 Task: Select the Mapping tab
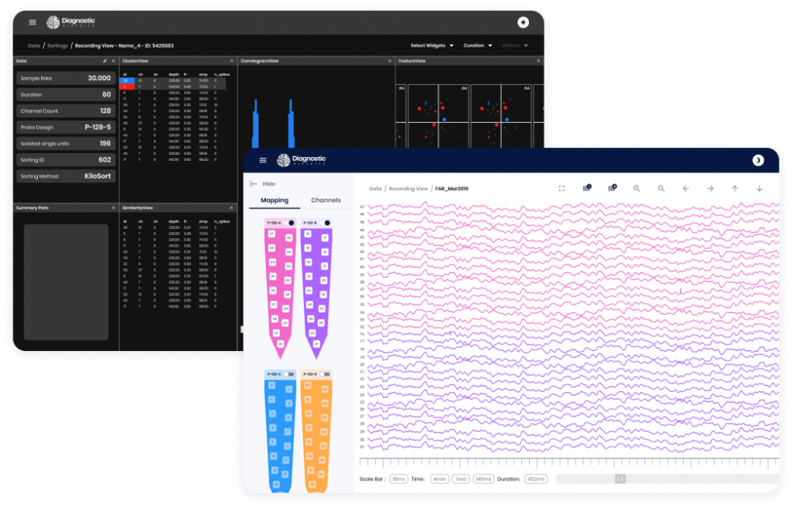(x=276, y=199)
